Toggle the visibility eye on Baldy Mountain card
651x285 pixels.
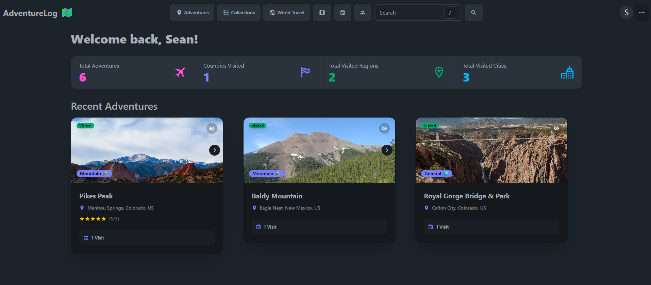pos(384,128)
